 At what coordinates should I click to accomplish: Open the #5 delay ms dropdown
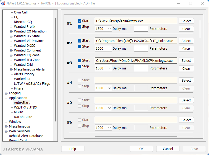pyautogui.click(x=103, y=108)
